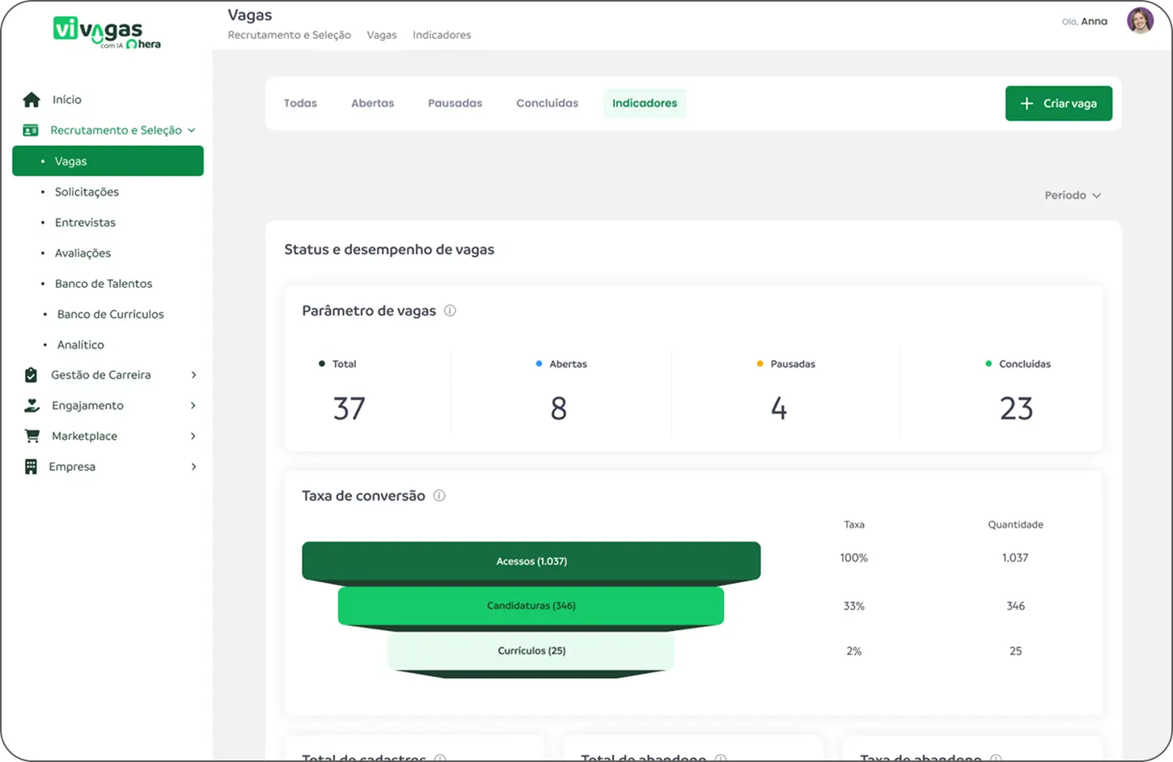Click the Recrutamento e Seleção sidebar icon
Viewport: 1173px width, 762px height.
click(31, 130)
